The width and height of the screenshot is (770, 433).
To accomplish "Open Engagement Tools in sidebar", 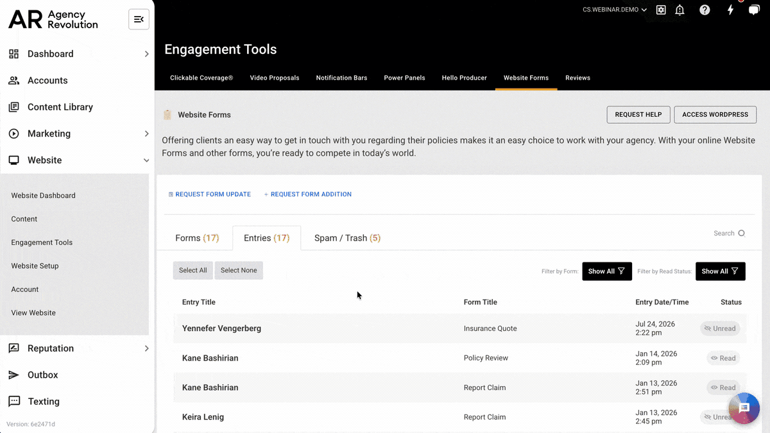I will coord(42,242).
